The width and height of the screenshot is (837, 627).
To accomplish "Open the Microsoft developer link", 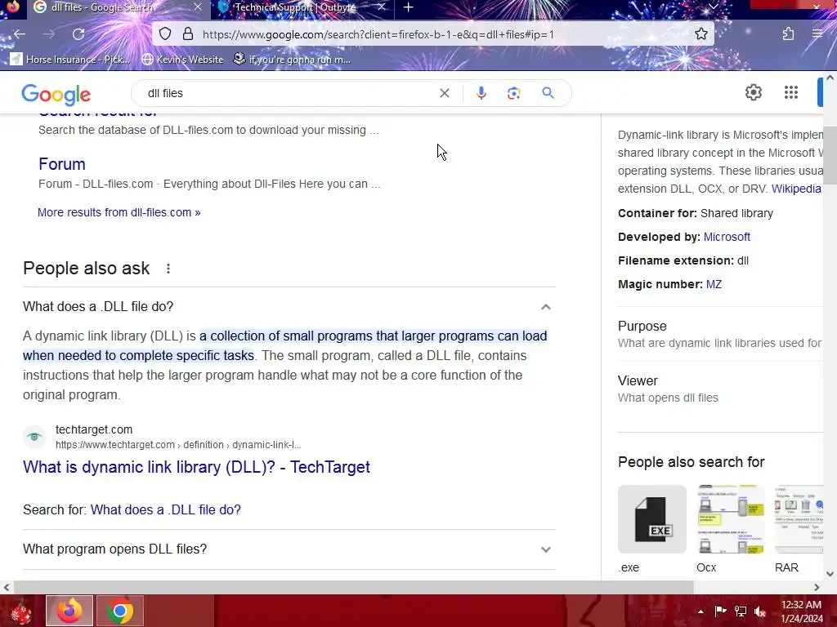I will 727,237.
